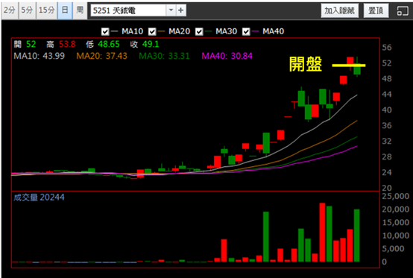
Task: Click the 5251 stock symbol input field
Action: (x=128, y=10)
